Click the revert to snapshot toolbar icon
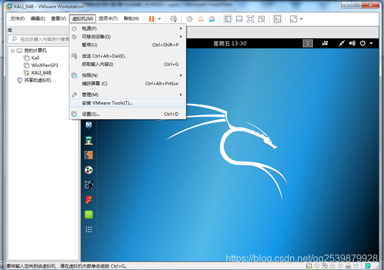384x270 pixels. (x=201, y=19)
